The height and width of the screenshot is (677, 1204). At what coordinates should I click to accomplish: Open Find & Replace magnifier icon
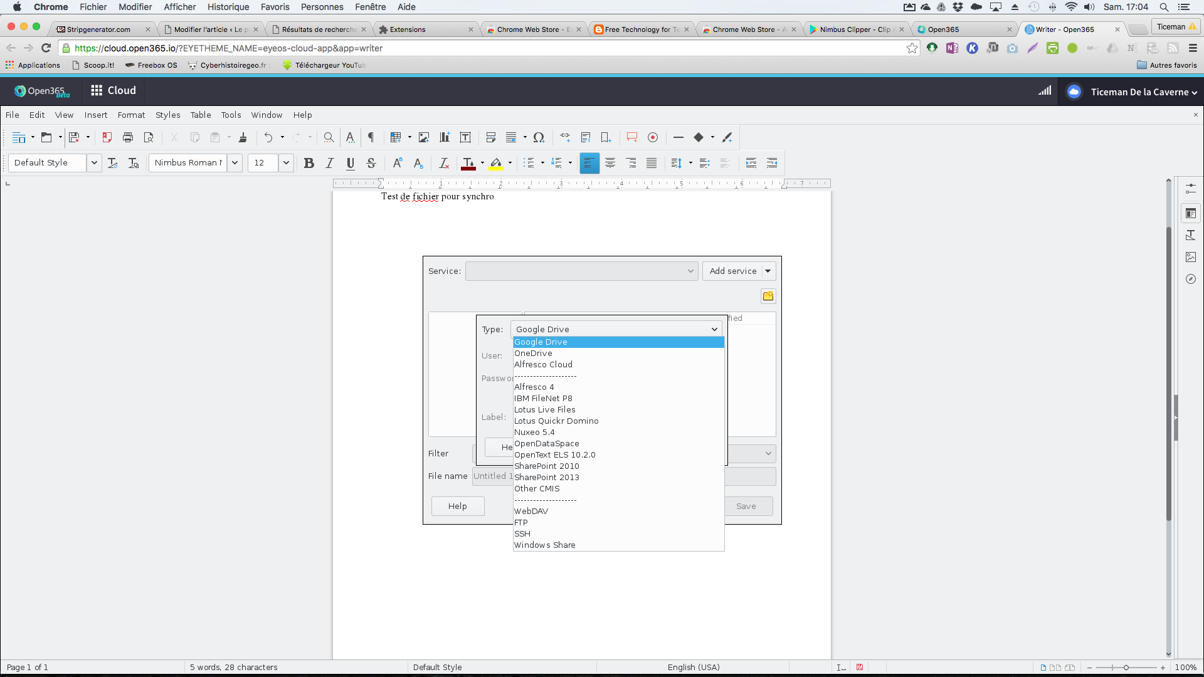pos(329,137)
